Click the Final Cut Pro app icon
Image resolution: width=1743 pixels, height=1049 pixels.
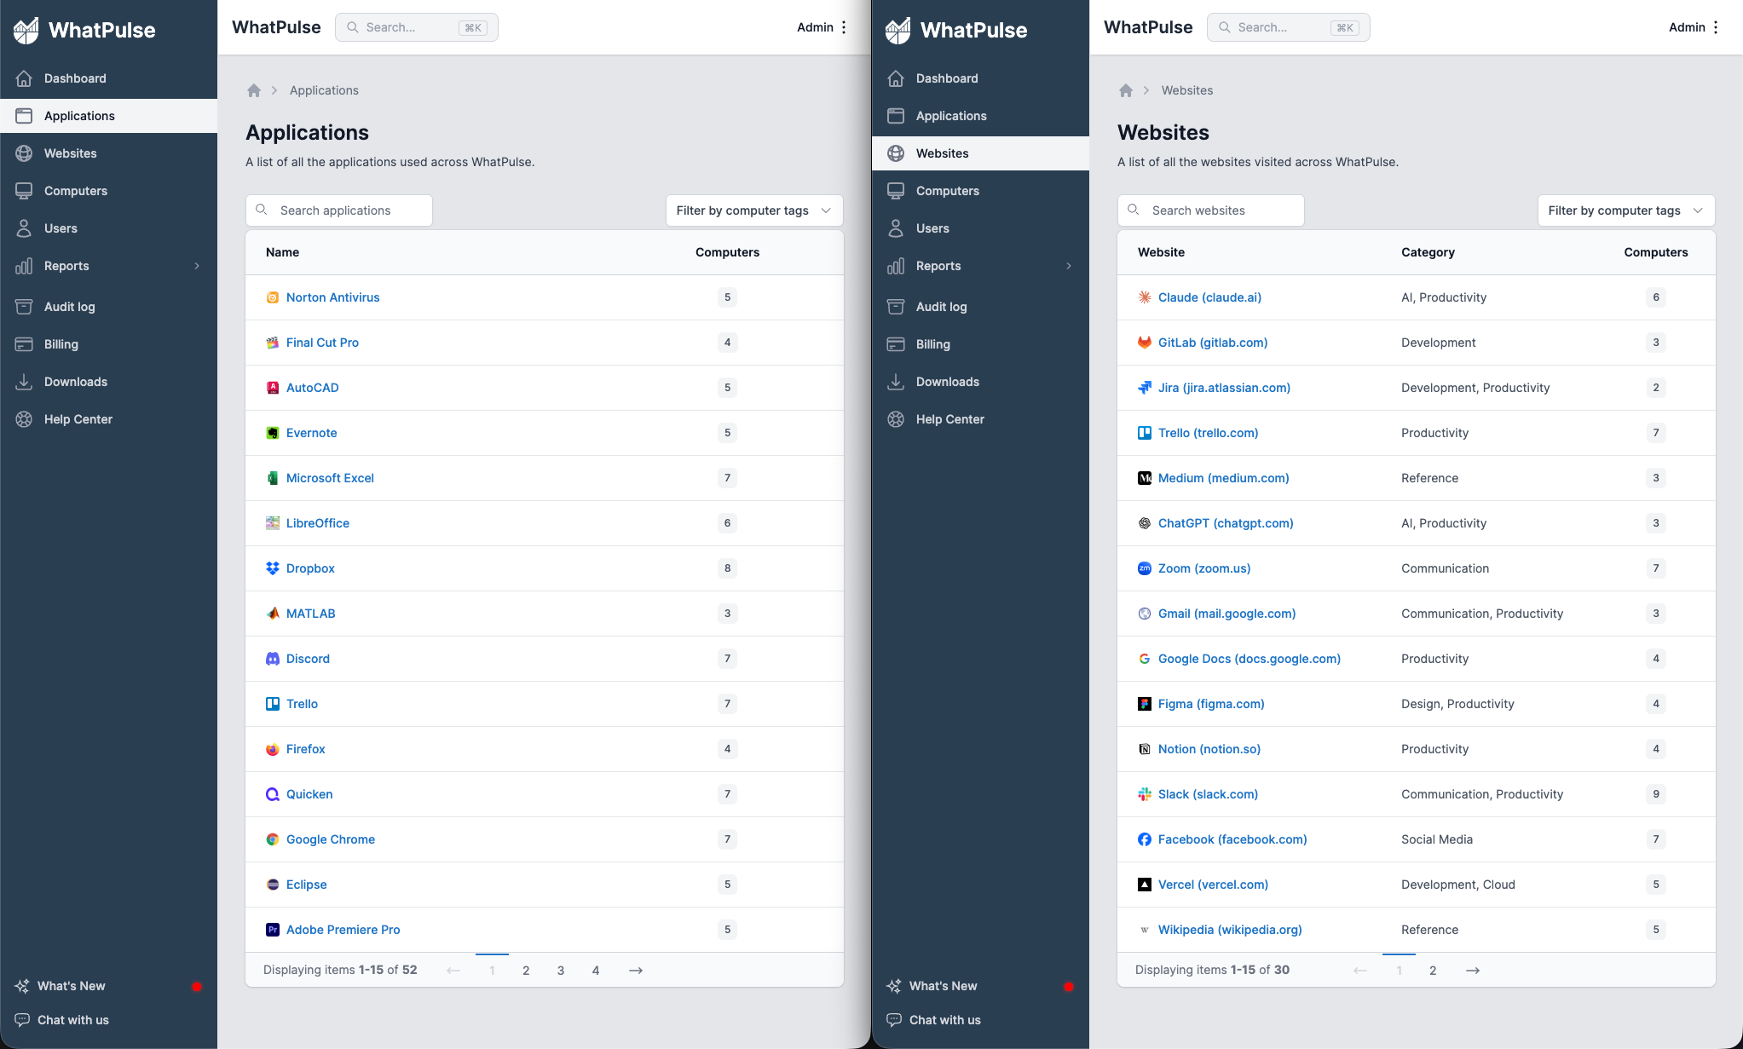coord(273,343)
